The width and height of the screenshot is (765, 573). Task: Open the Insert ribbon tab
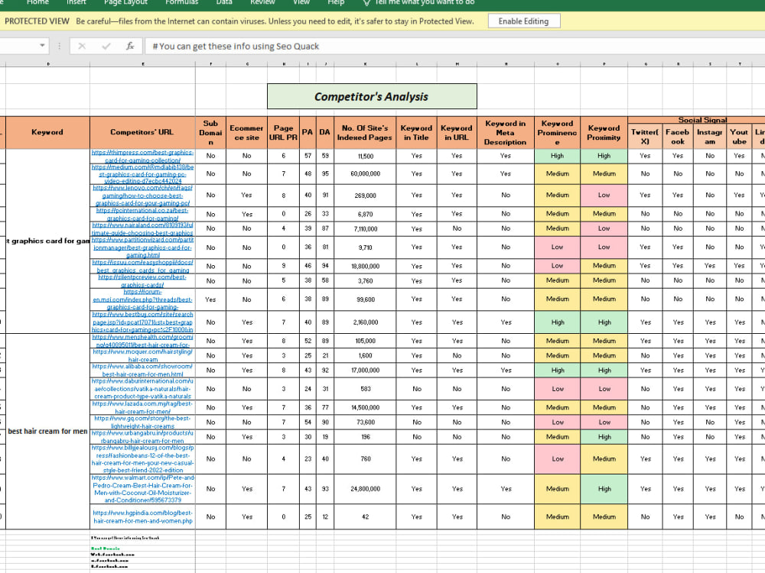pos(76,2)
